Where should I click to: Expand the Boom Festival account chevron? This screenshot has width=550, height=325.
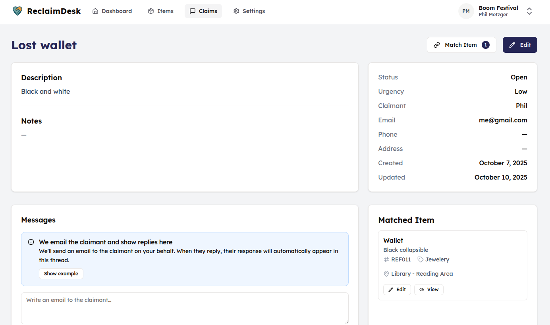[x=529, y=11]
